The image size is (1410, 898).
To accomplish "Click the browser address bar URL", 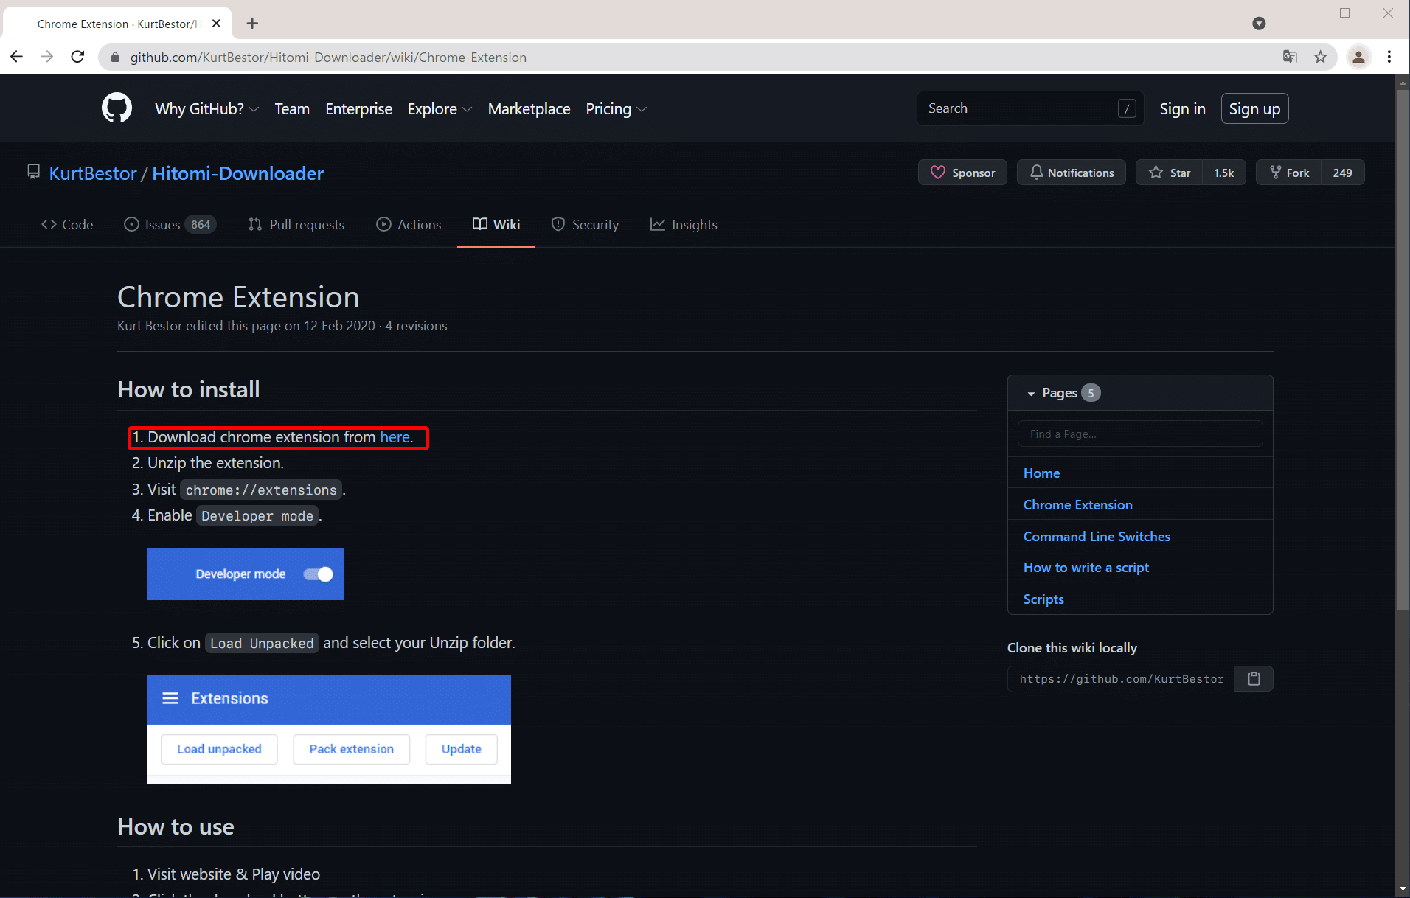I will 328,58.
